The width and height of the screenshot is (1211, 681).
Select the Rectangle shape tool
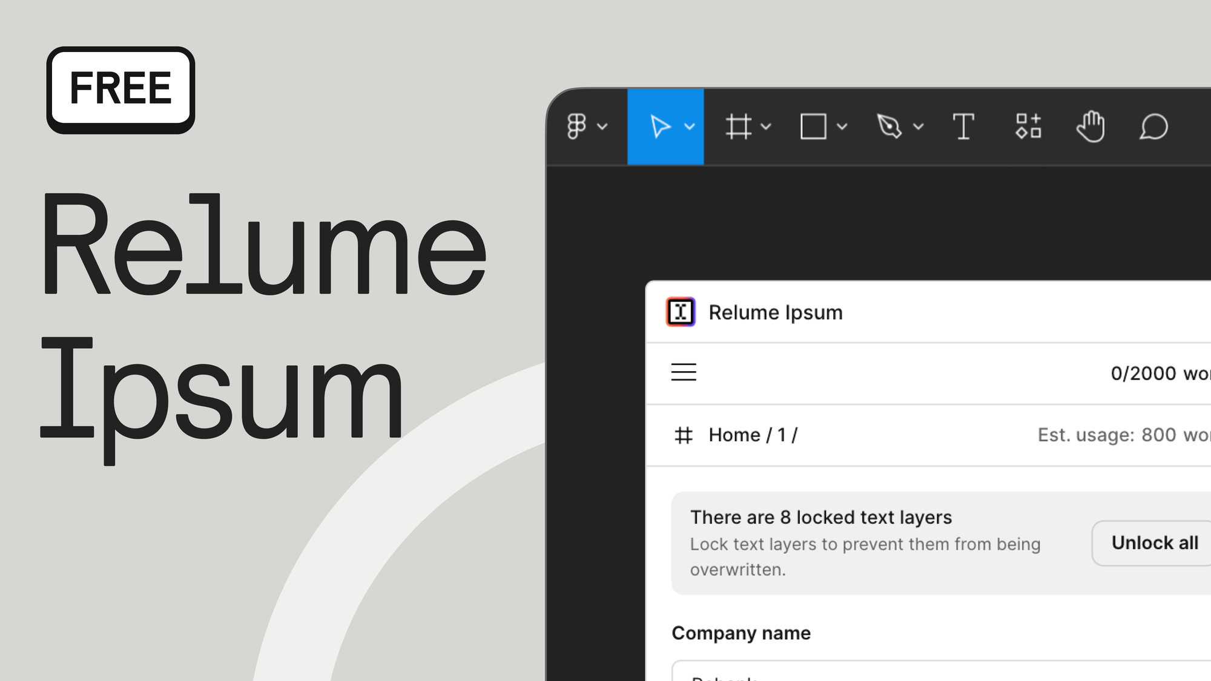814,127
